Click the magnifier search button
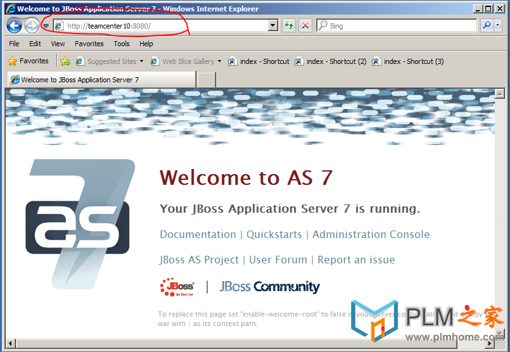Image resolution: width=510 pixels, height=352 pixels. [x=487, y=25]
